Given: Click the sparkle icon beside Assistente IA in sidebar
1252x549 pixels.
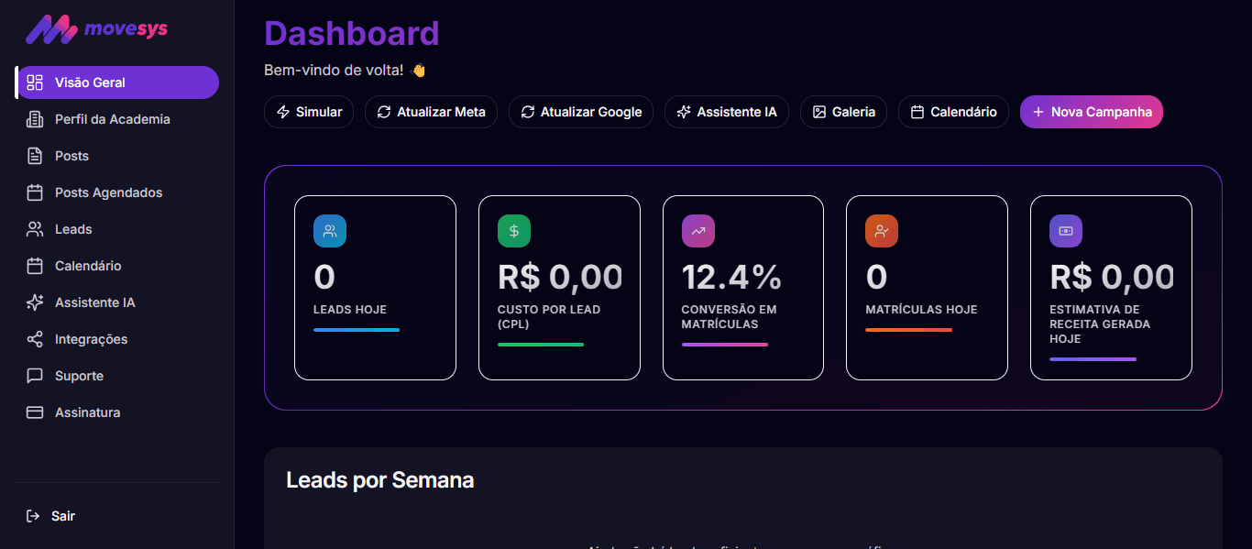Looking at the screenshot, I should point(35,302).
